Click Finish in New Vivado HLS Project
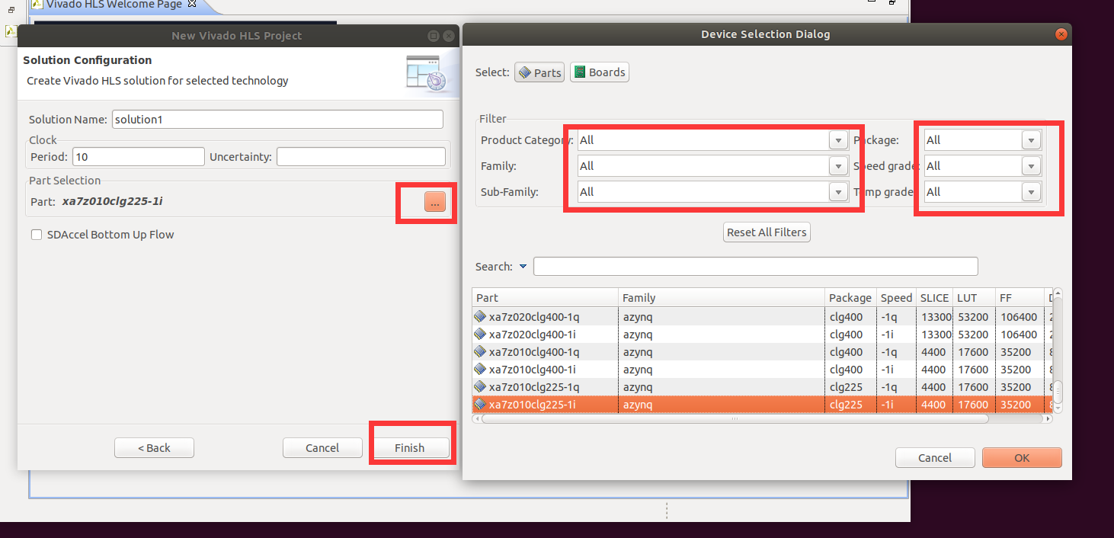The height and width of the screenshot is (538, 1114). pos(409,447)
